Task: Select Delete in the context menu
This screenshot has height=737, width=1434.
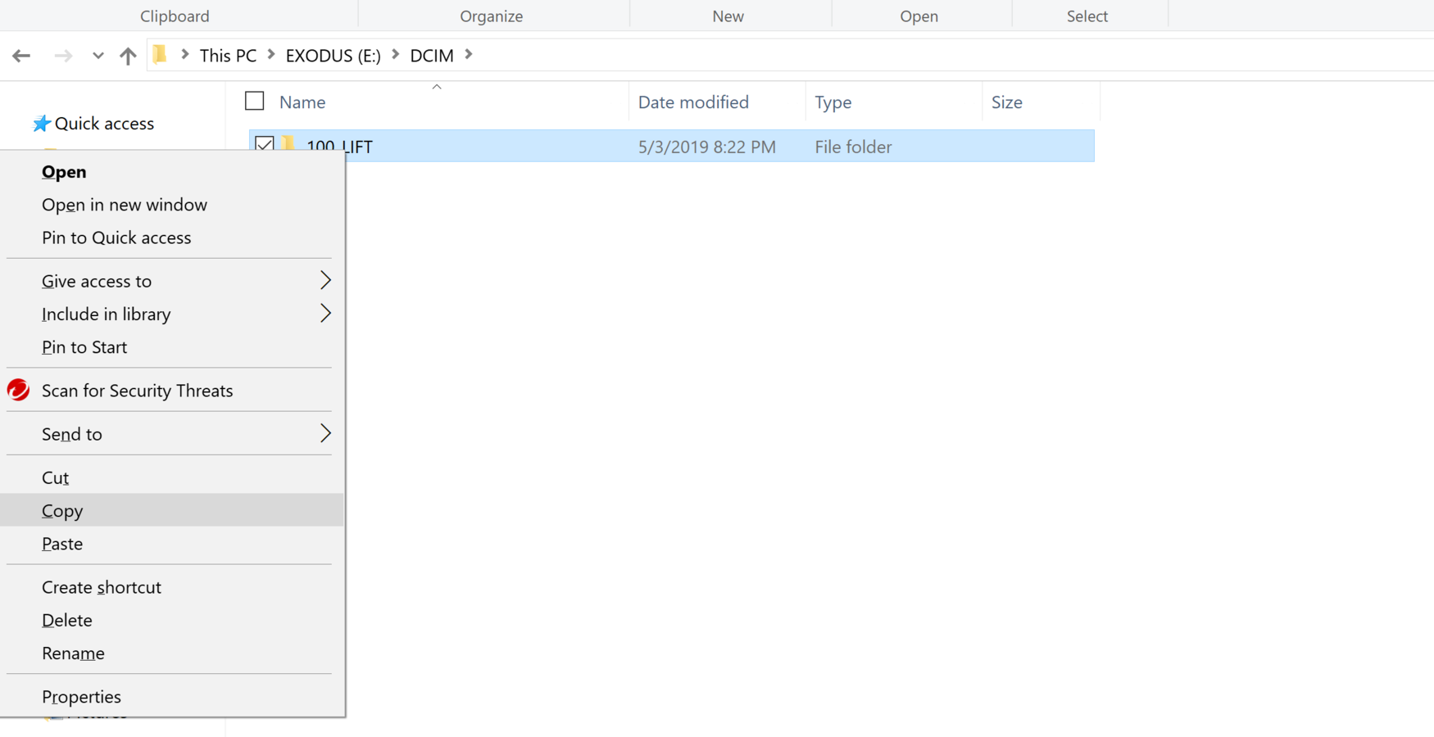Action: 67,620
